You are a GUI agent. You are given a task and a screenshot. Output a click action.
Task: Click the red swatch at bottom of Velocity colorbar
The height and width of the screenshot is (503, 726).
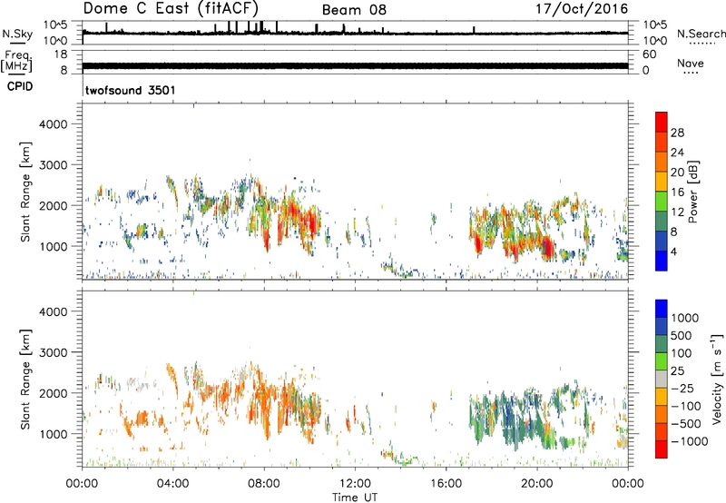662,449
